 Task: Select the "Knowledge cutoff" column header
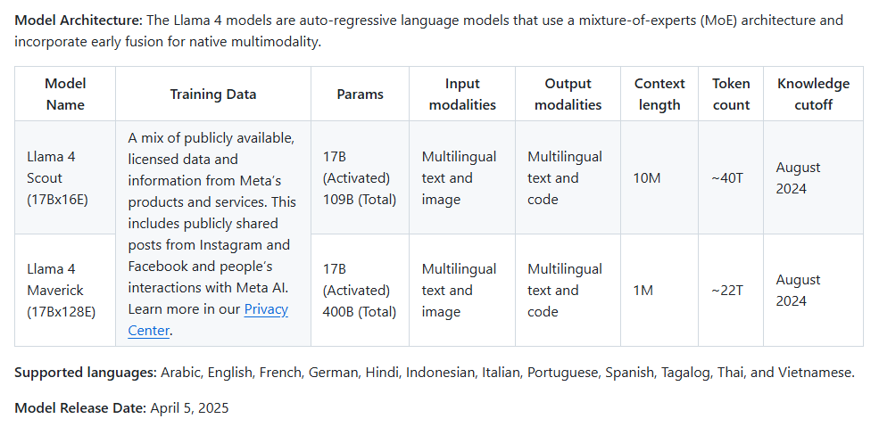point(813,94)
